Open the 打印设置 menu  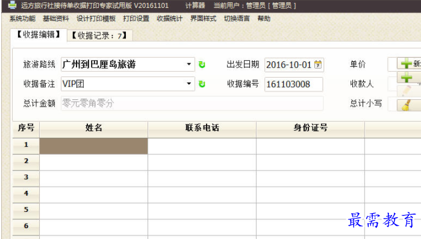(136, 19)
